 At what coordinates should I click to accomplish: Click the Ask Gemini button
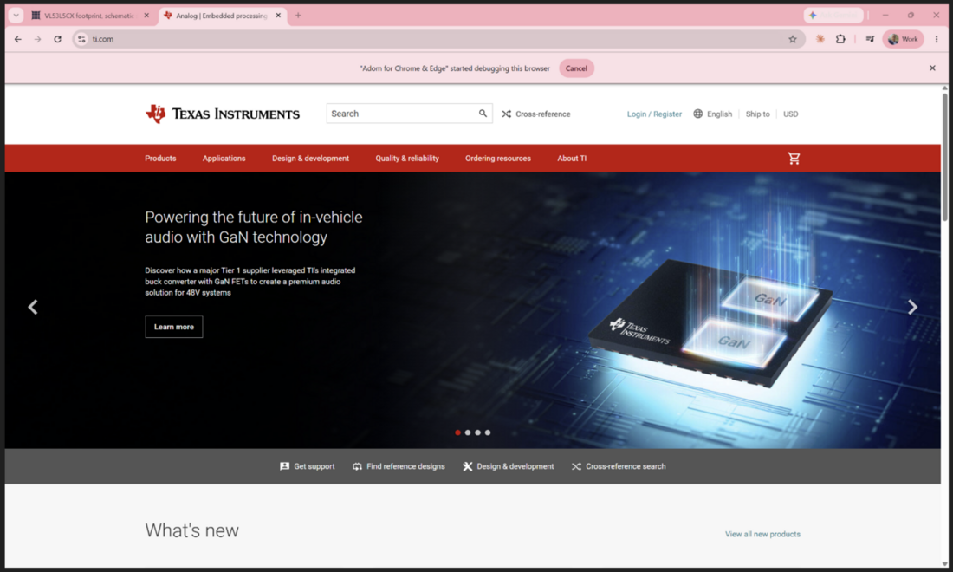coord(833,16)
